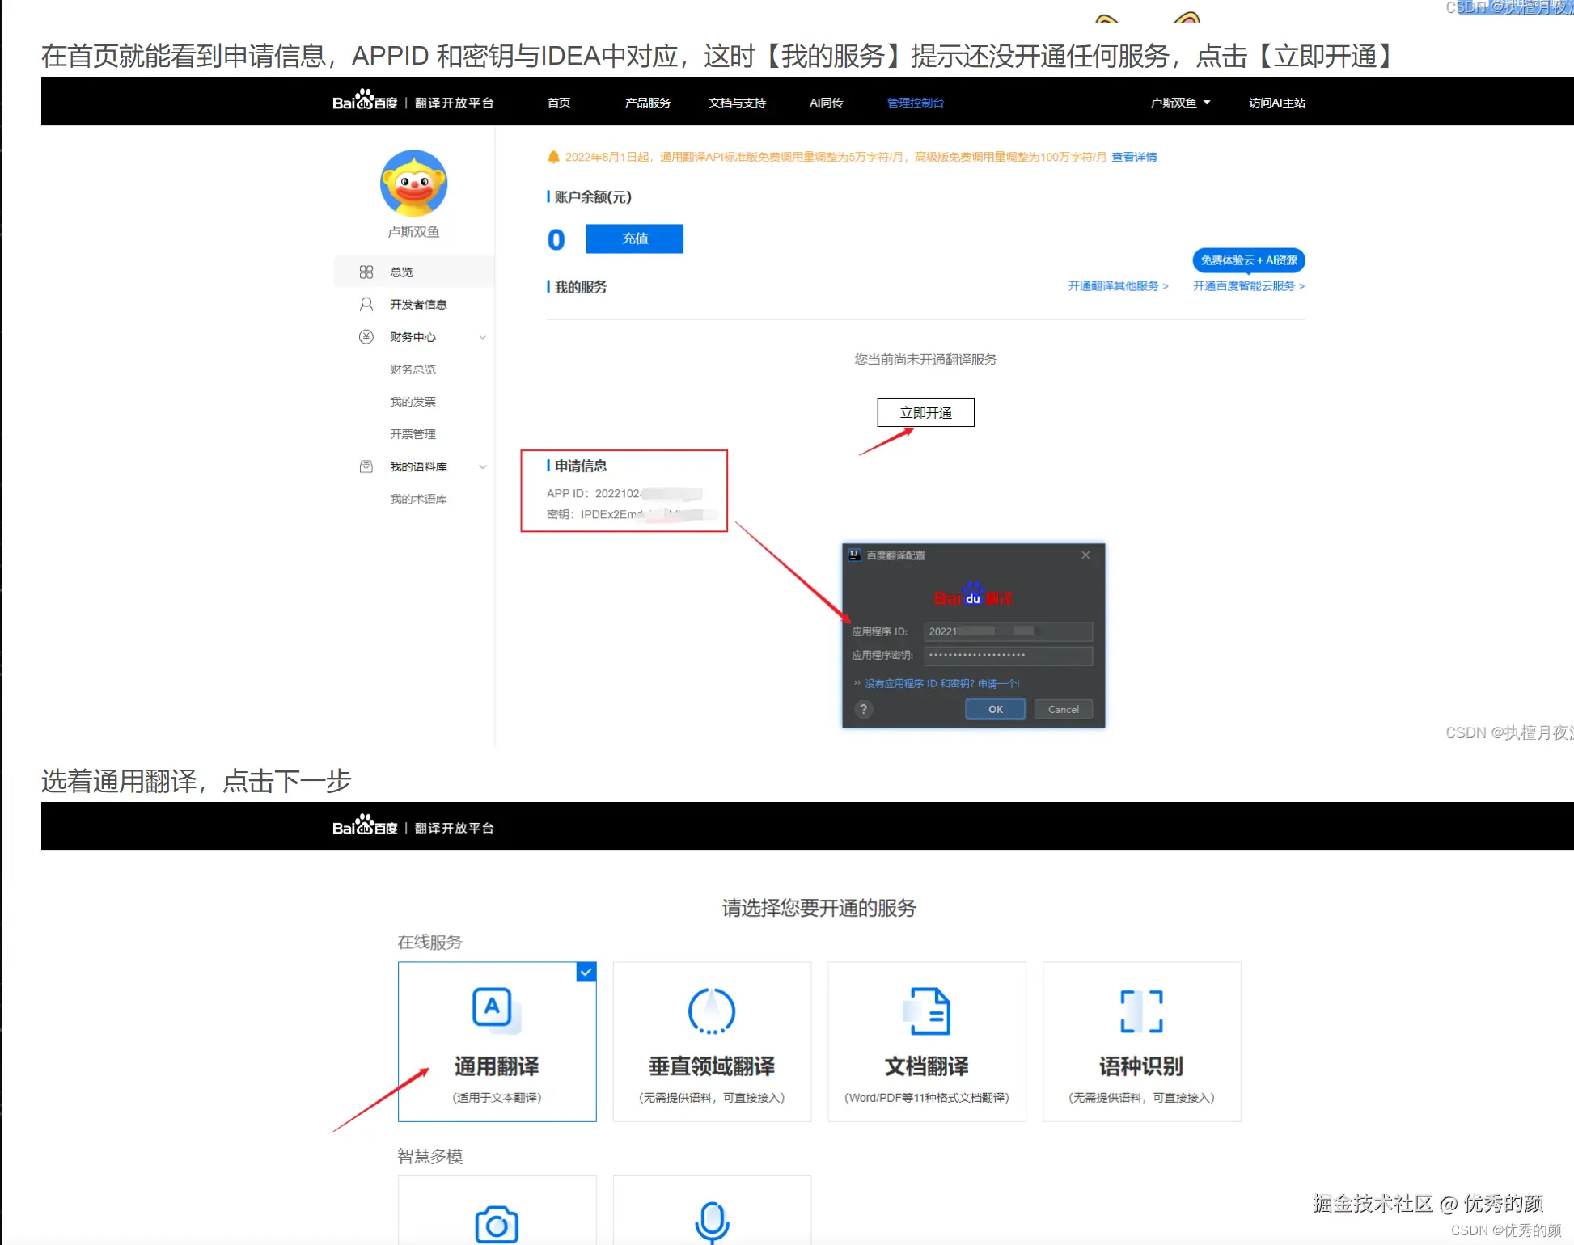Image resolution: width=1574 pixels, height=1245 pixels.
Task: Click the notification bell icon
Action: [553, 157]
